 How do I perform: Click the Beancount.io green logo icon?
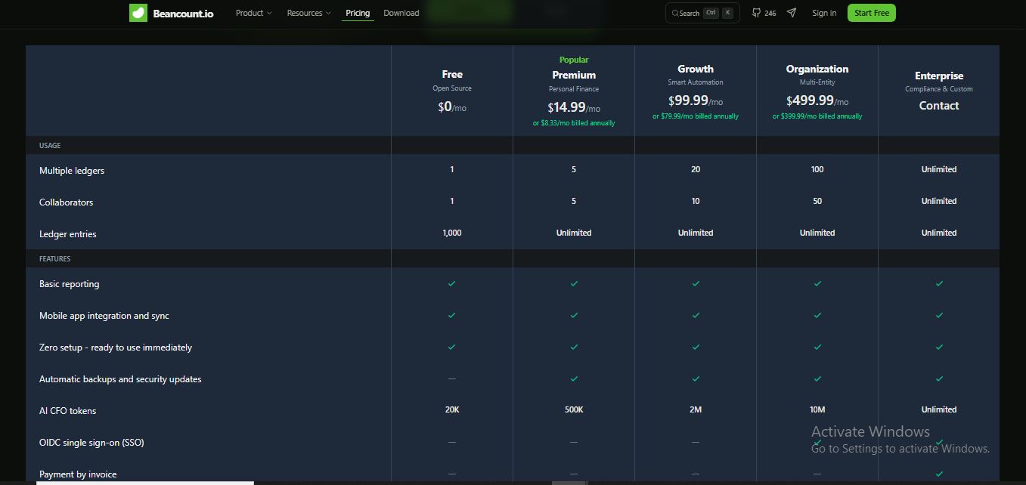[138, 13]
